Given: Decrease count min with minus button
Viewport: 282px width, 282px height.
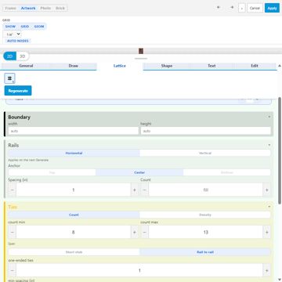Looking at the screenshot, I should (13, 232).
